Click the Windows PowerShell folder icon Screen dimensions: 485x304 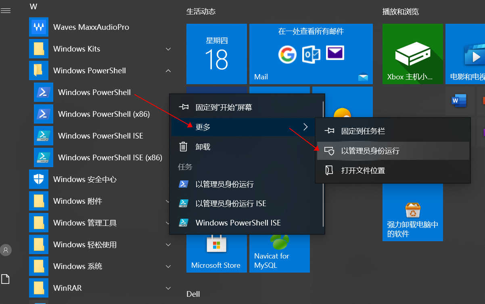click(39, 70)
